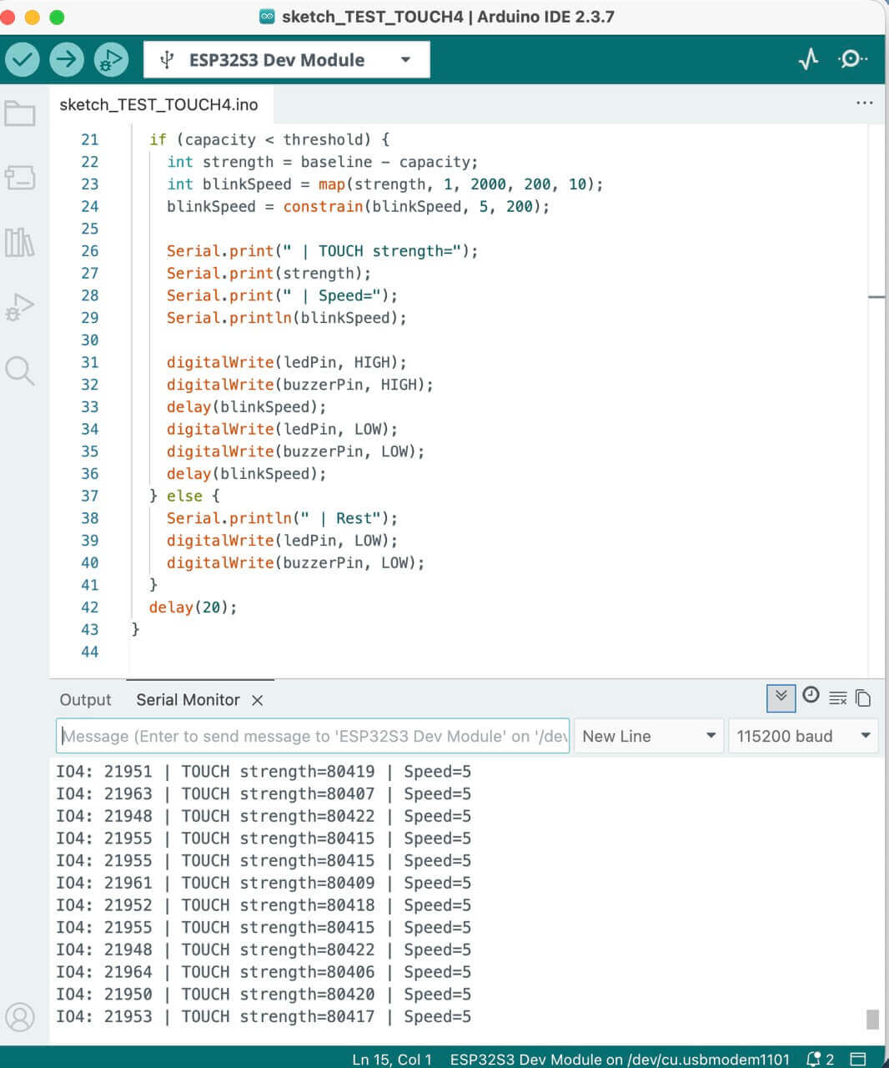
Task: Click the macOS green zoom window button
Action: point(57,17)
